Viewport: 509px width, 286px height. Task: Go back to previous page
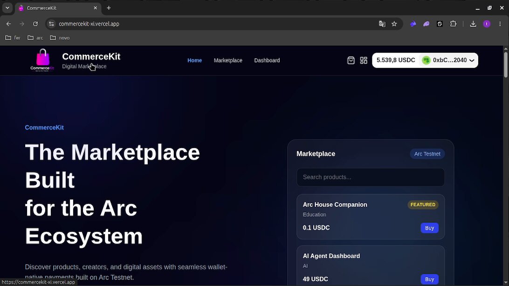pyautogui.click(x=9, y=24)
